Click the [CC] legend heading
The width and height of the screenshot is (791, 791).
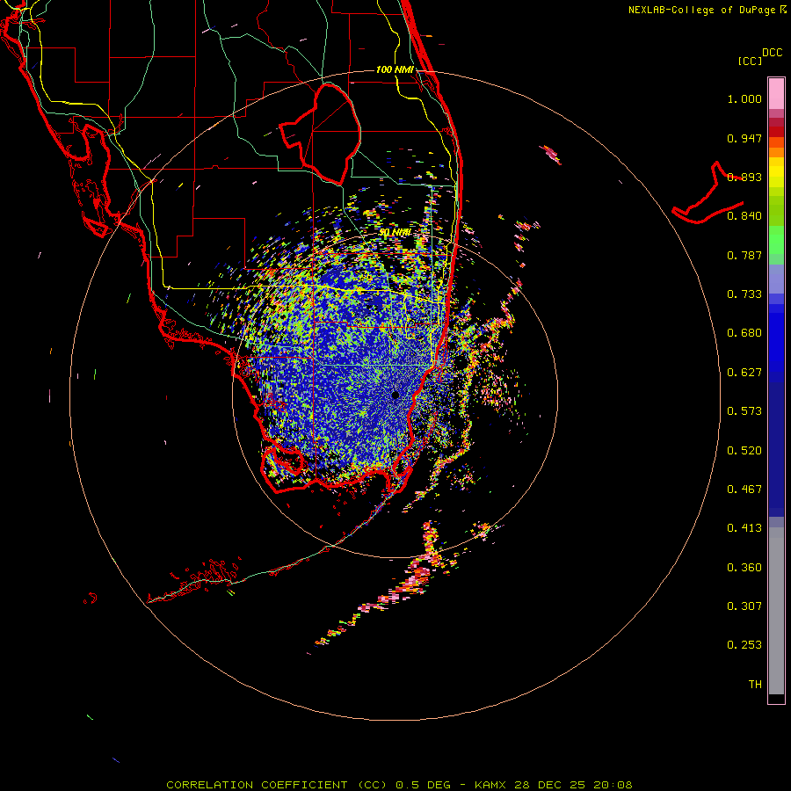750,61
